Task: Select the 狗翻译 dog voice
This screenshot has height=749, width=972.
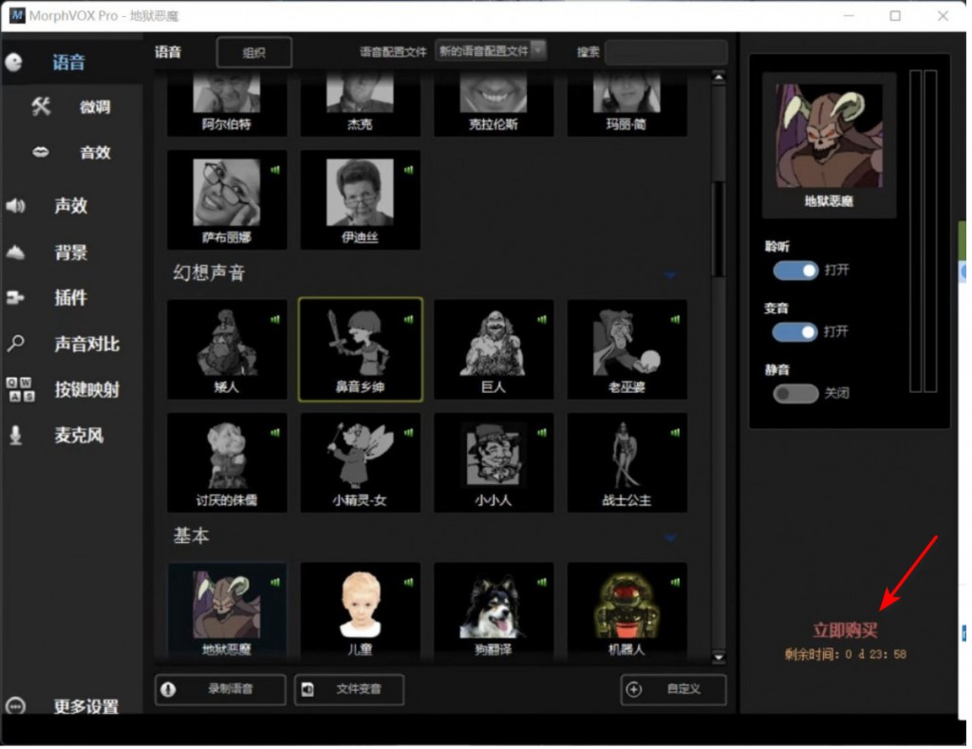Action: coord(494,610)
